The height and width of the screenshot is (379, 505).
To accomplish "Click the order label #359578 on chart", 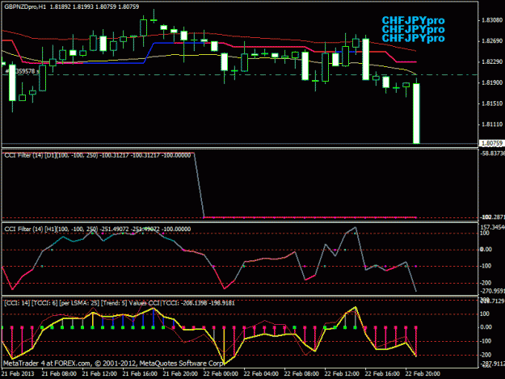I will tap(22, 71).
